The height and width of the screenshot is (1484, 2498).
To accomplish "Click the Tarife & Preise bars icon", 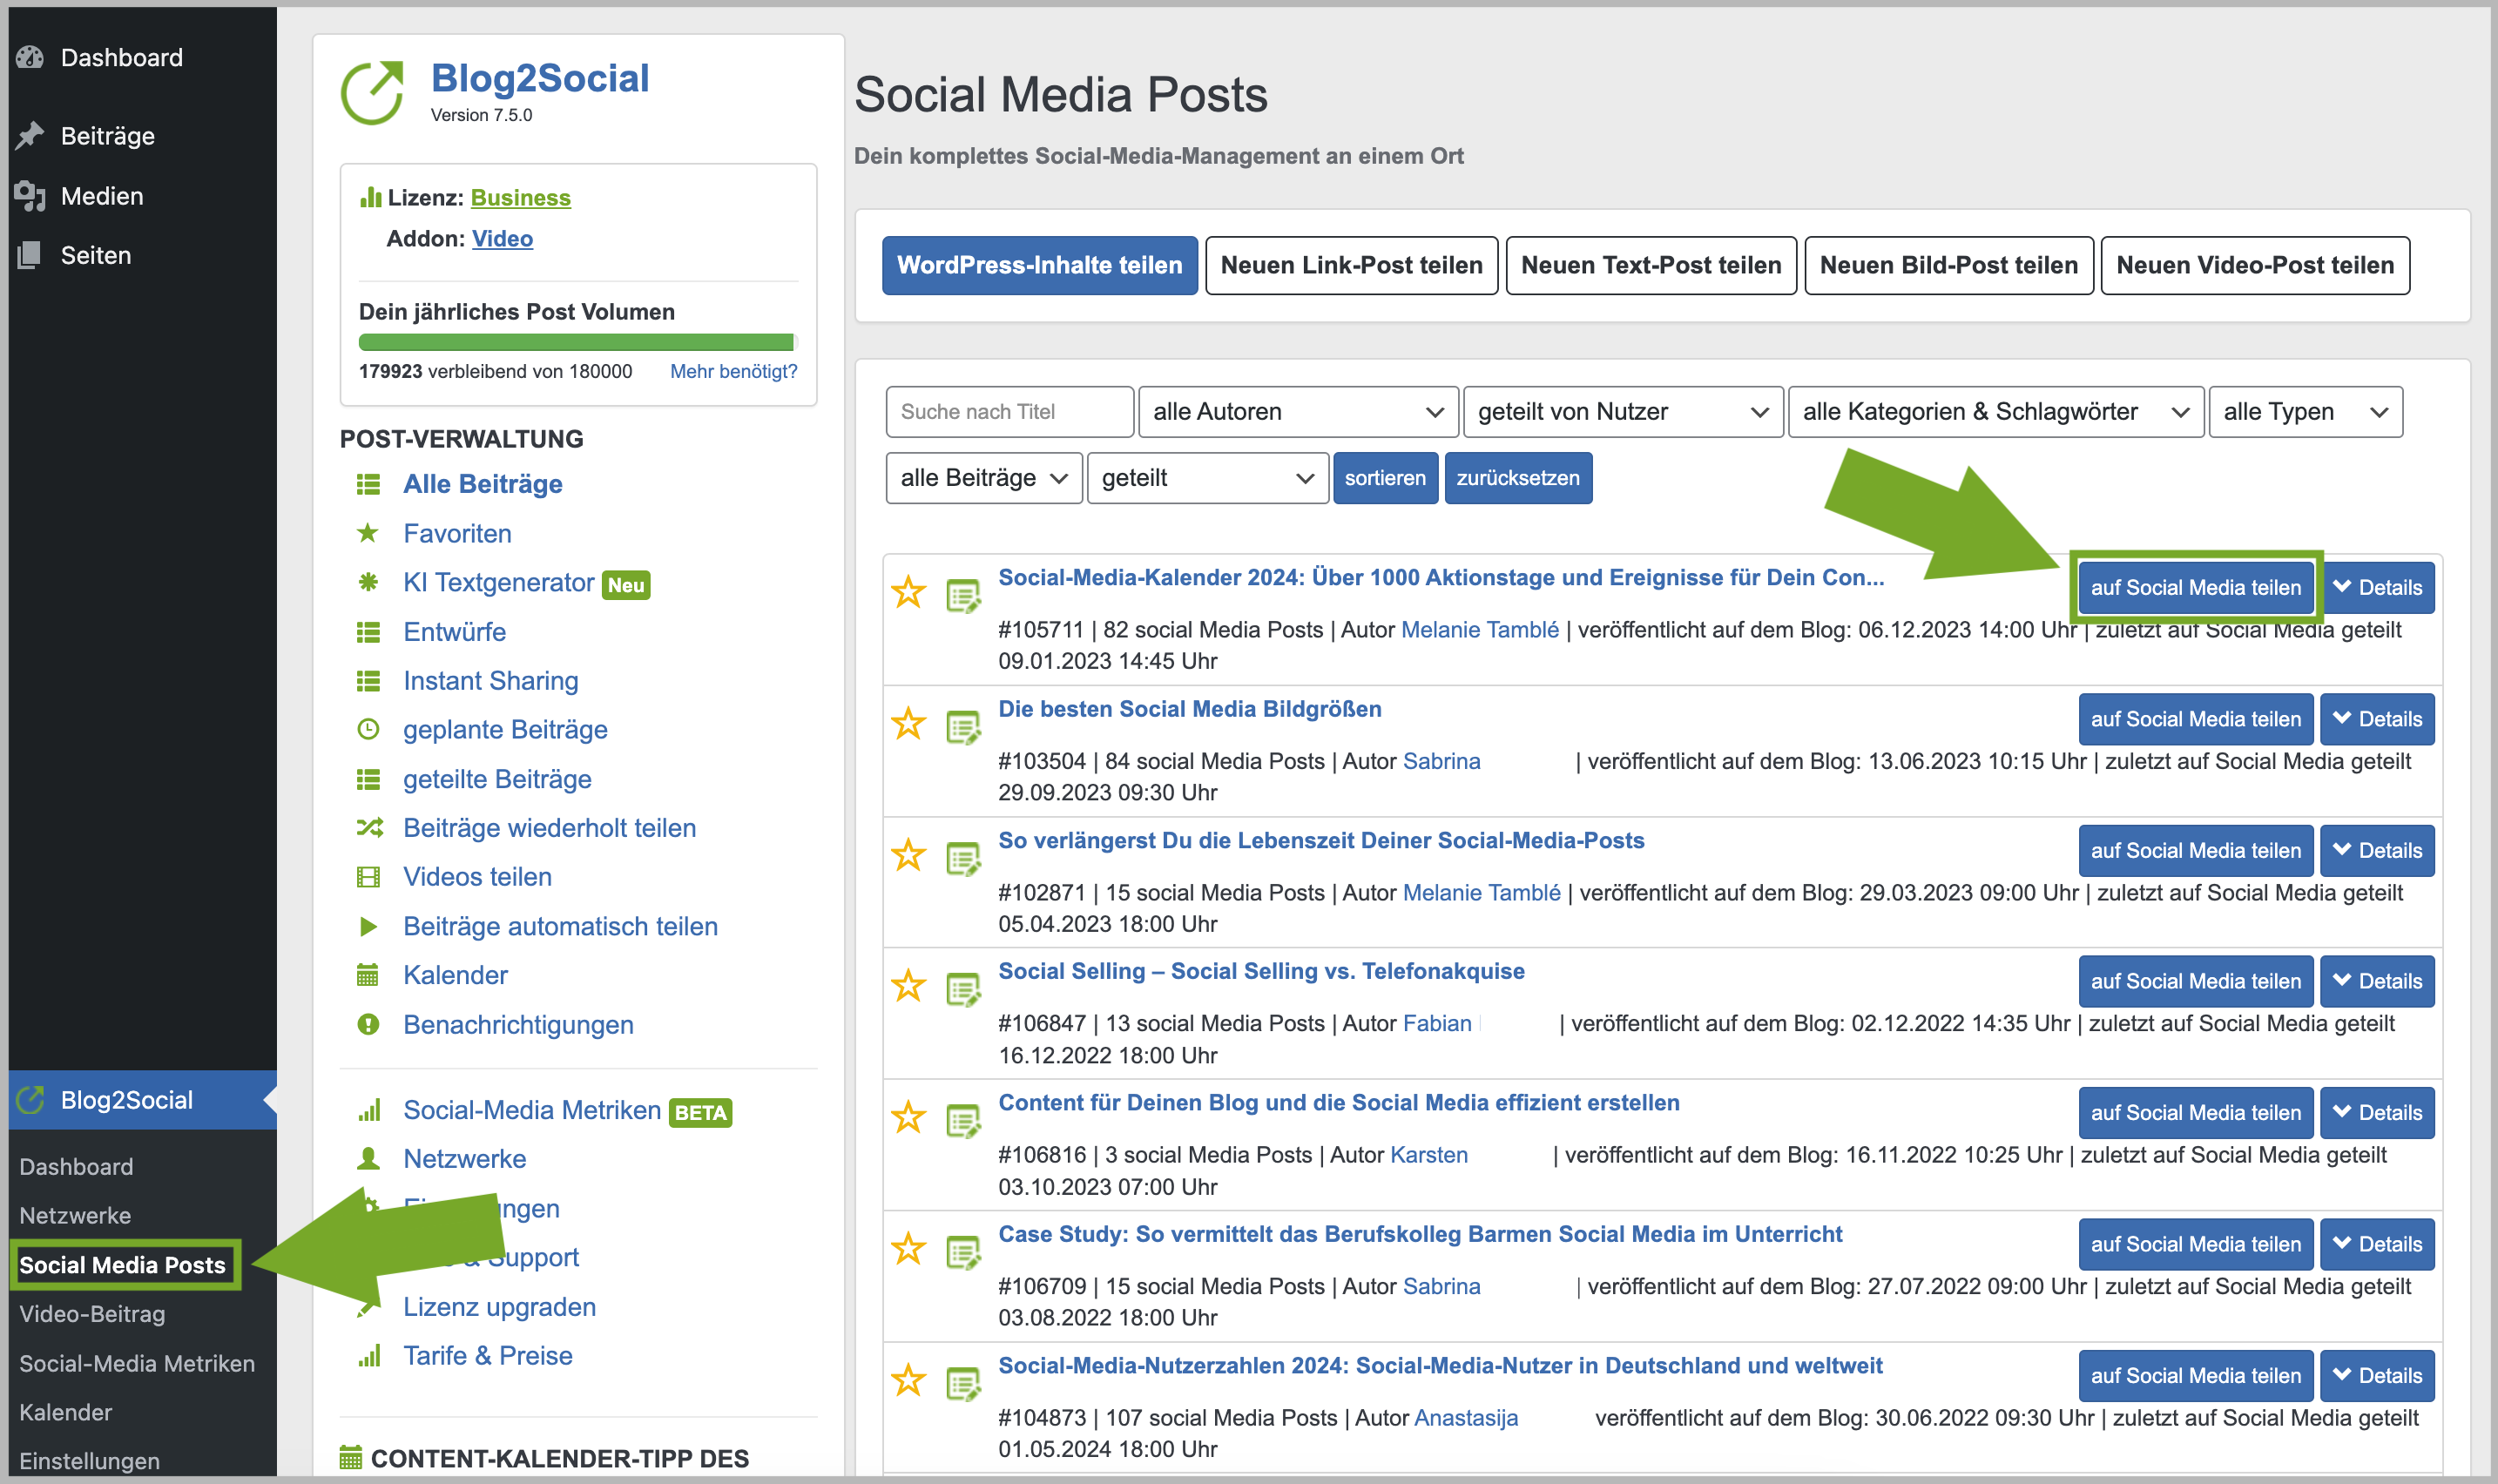I will [369, 1356].
